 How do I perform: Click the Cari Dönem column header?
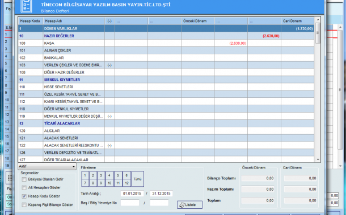point(297,21)
